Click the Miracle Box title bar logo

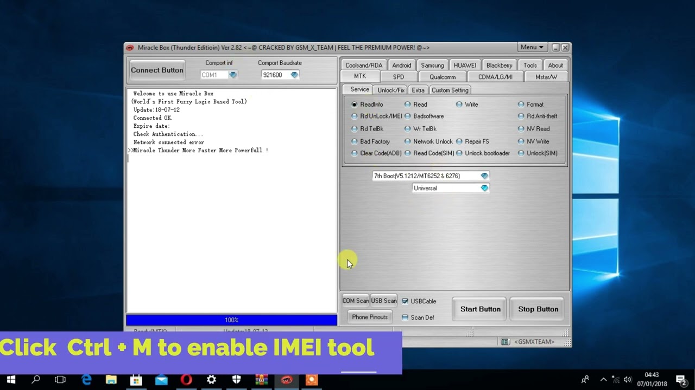point(130,48)
